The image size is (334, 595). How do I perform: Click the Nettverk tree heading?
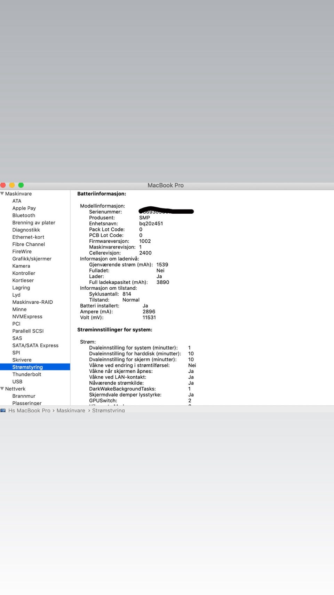coord(15,389)
